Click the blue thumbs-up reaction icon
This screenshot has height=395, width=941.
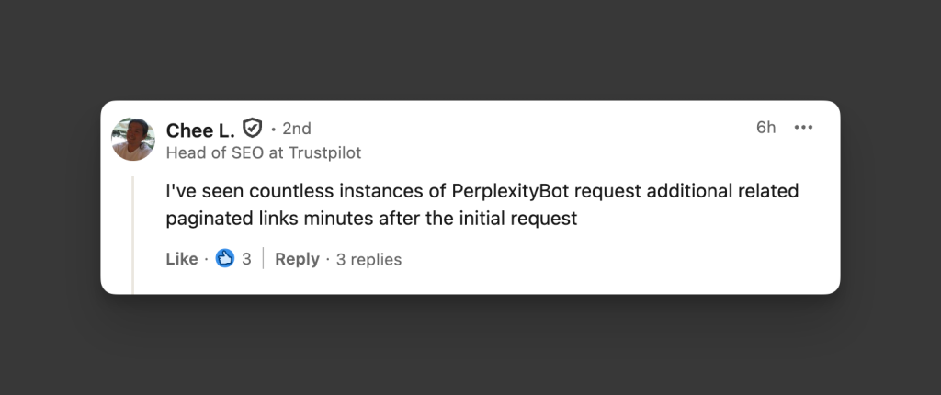coord(225,259)
